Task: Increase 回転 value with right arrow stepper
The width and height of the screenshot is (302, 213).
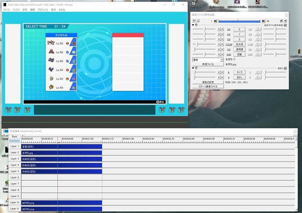Action: click(222, 54)
